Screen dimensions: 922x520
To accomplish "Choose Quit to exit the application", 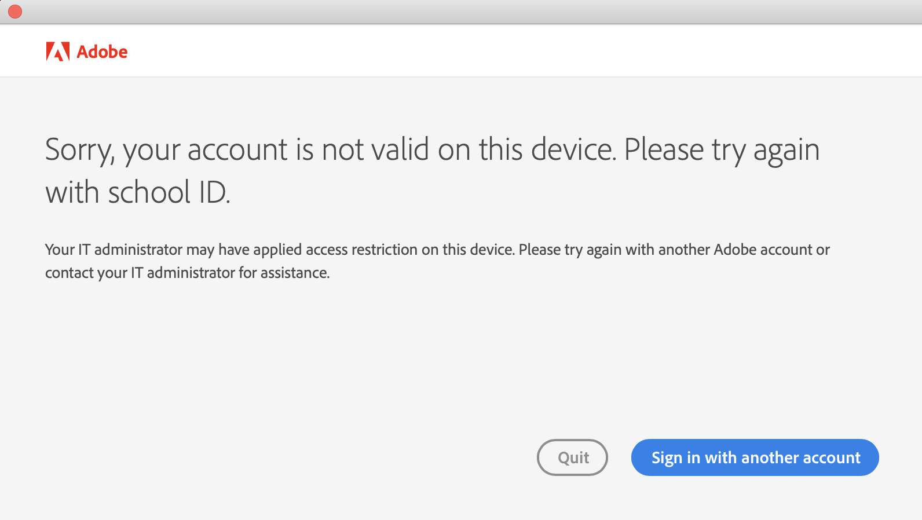I will tap(572, 457).
